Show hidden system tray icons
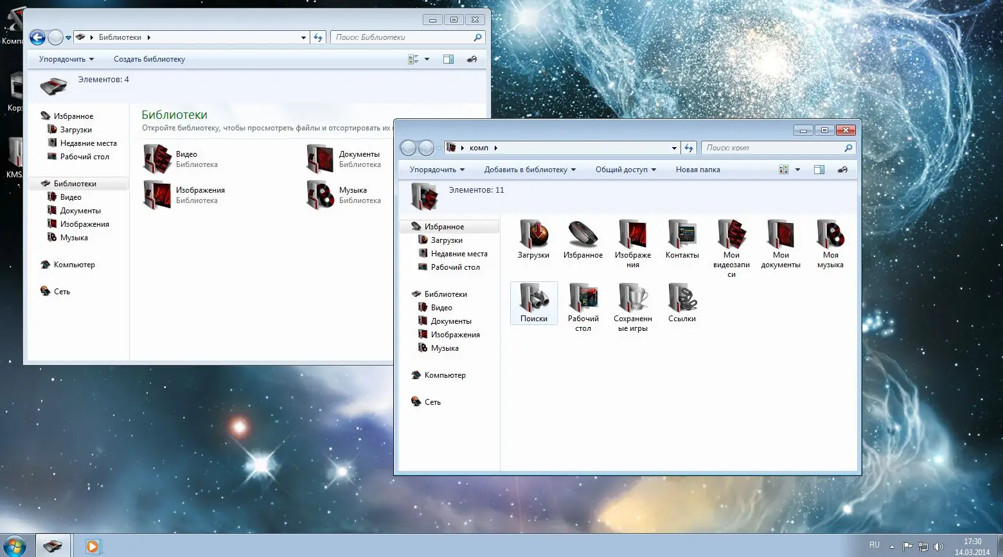Viewport: 1003px width, 557px height. pos(892,547)
